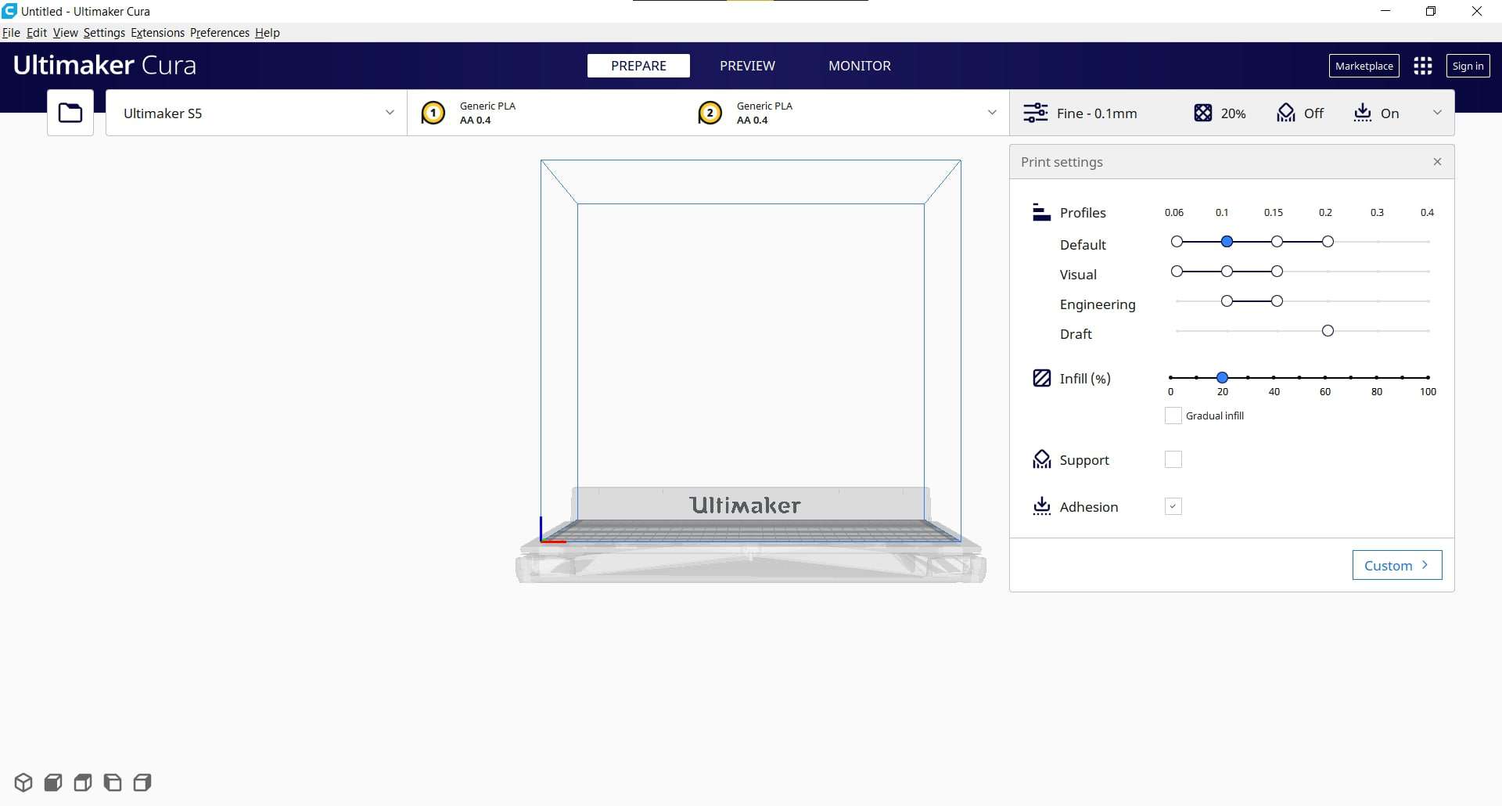The height and width of the screenshot is (806, 1502).
Task: Set infill slider to 60 tick
Action: [x=1325, y=377]
